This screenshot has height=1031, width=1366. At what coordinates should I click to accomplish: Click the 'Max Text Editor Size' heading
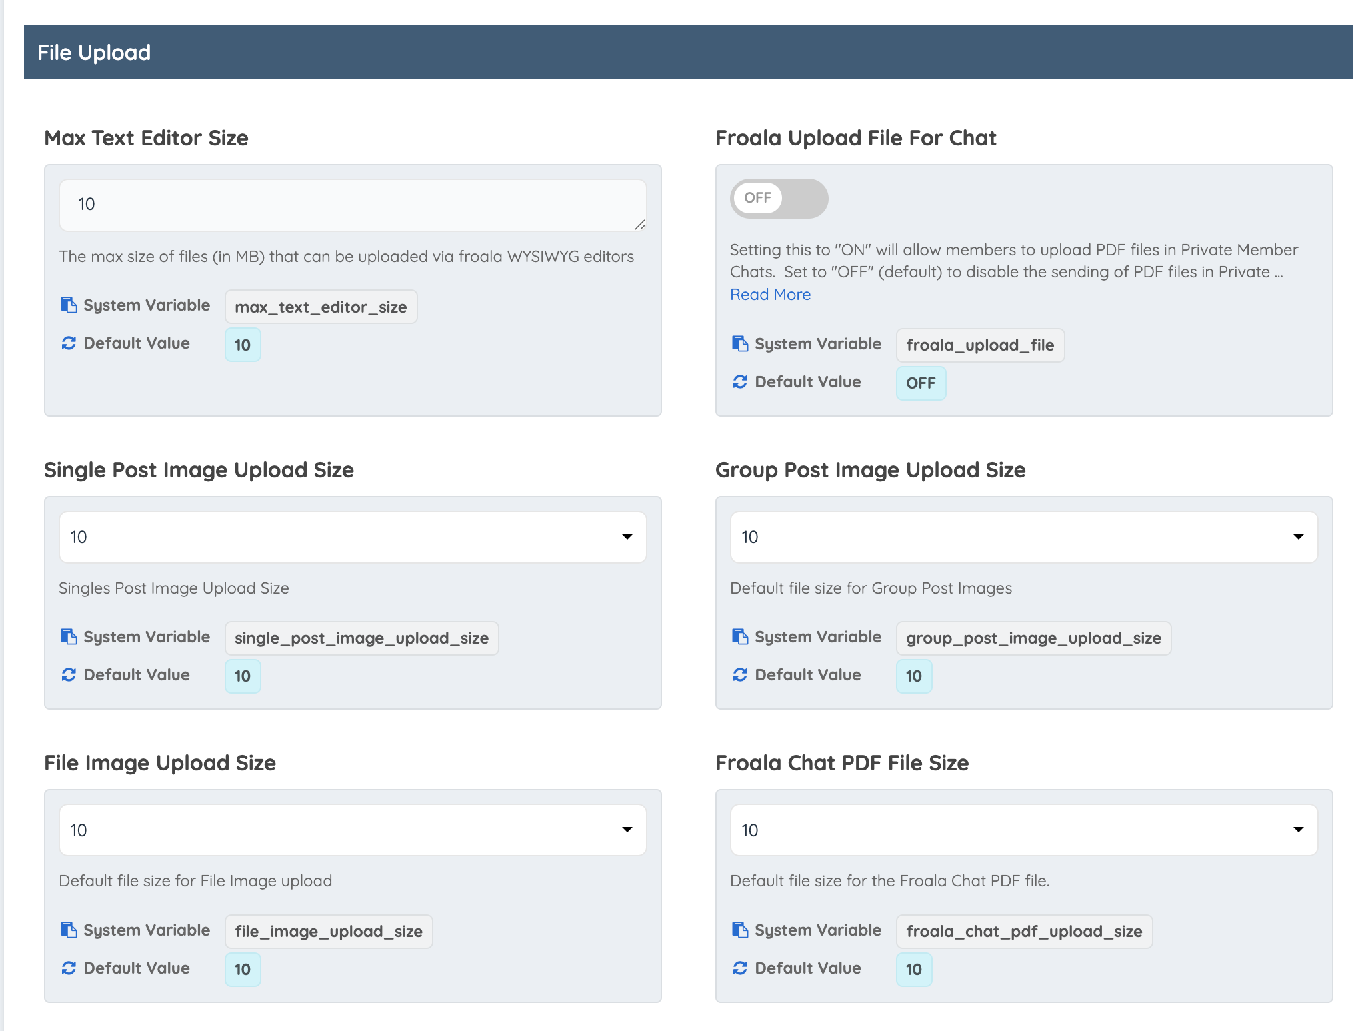point(146,138)
